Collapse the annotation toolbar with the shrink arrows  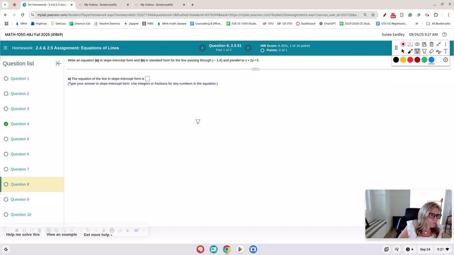(438, 44)
